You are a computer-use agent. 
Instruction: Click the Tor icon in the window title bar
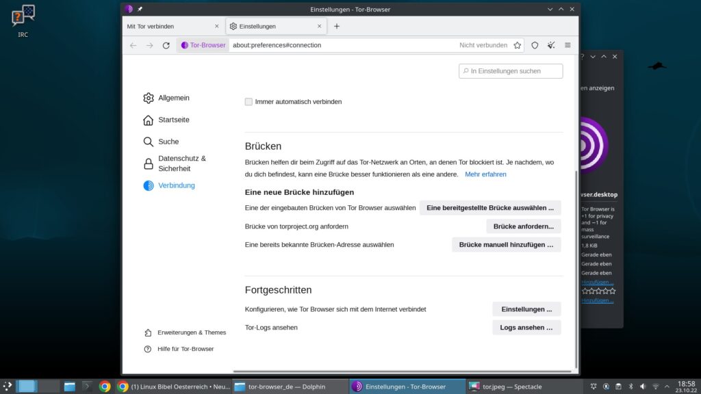(x=129, y=9)
